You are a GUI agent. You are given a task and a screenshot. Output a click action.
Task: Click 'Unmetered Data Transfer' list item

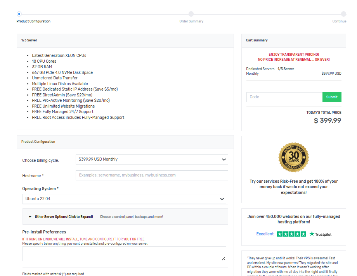click(x=55, y=78)
